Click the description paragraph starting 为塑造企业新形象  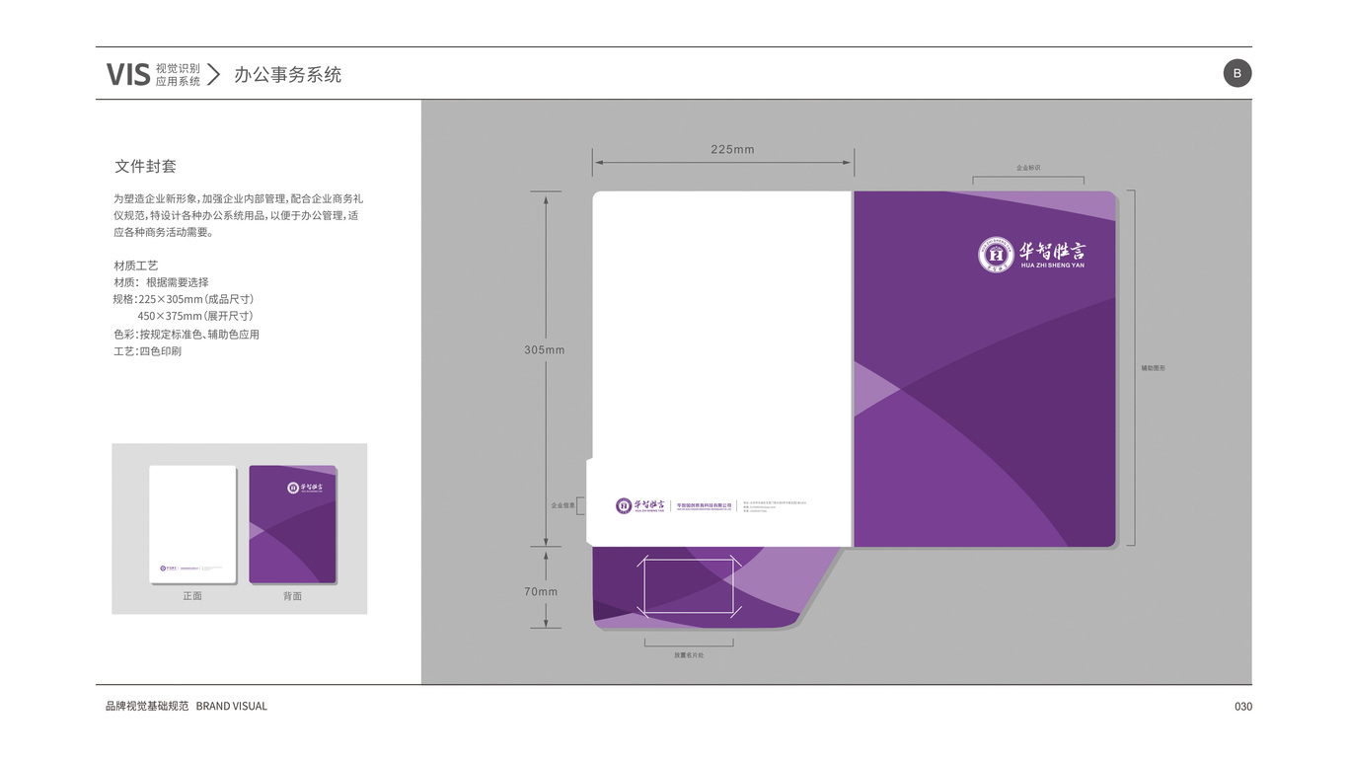pos(238,215)
